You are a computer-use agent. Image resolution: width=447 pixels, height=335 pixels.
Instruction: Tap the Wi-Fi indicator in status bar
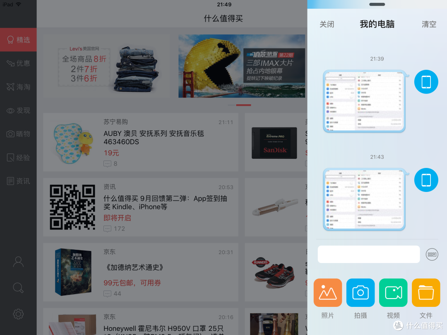tap(19, 4)
